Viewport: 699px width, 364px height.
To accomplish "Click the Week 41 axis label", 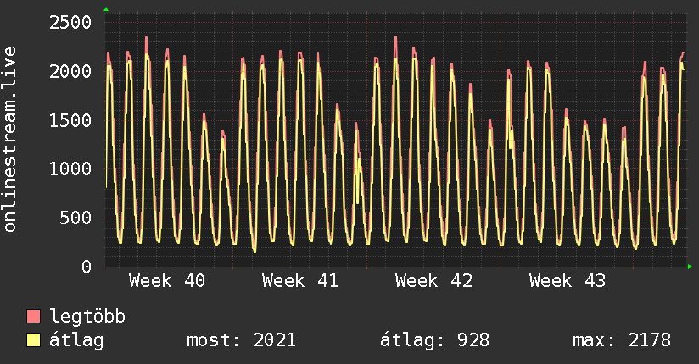I will pyautogui.click(x=300, y=281).
